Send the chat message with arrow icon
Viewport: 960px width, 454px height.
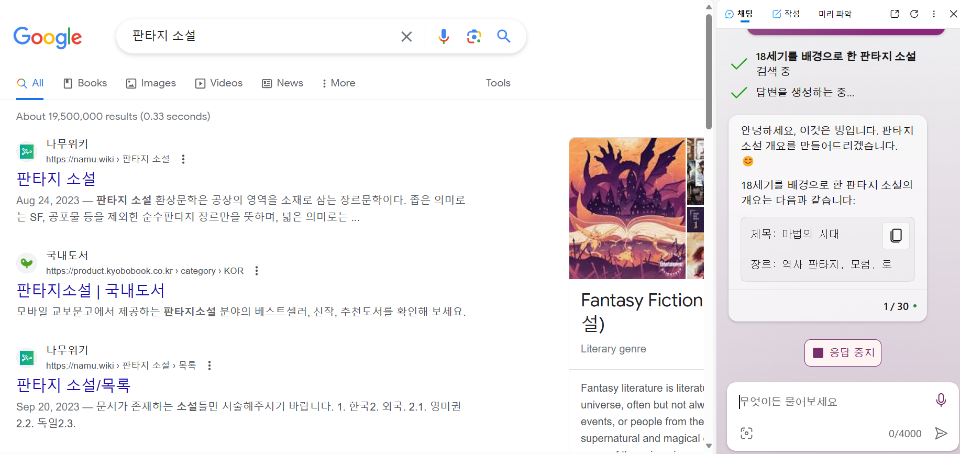pos(941,433)
